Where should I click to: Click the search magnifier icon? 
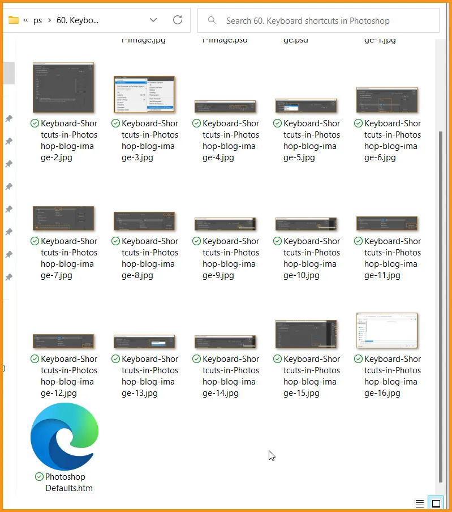212,20
